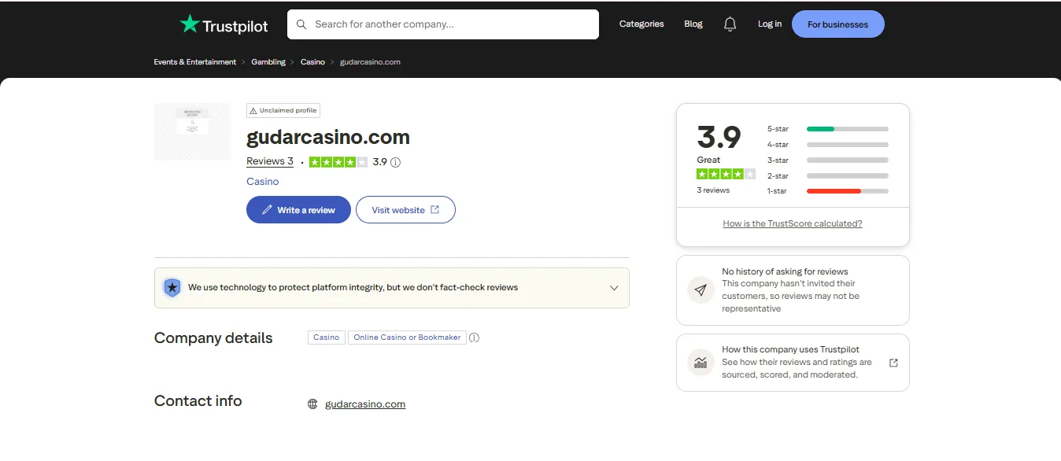Open the Casino category link under title

pos(263,182)
